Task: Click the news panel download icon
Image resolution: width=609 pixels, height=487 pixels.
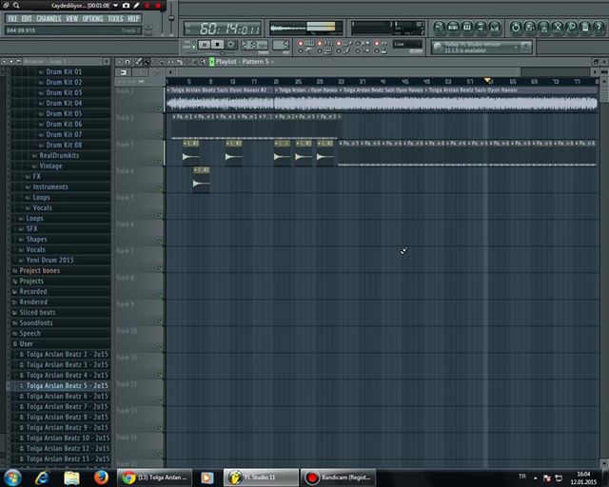Action: pos(526,47)
